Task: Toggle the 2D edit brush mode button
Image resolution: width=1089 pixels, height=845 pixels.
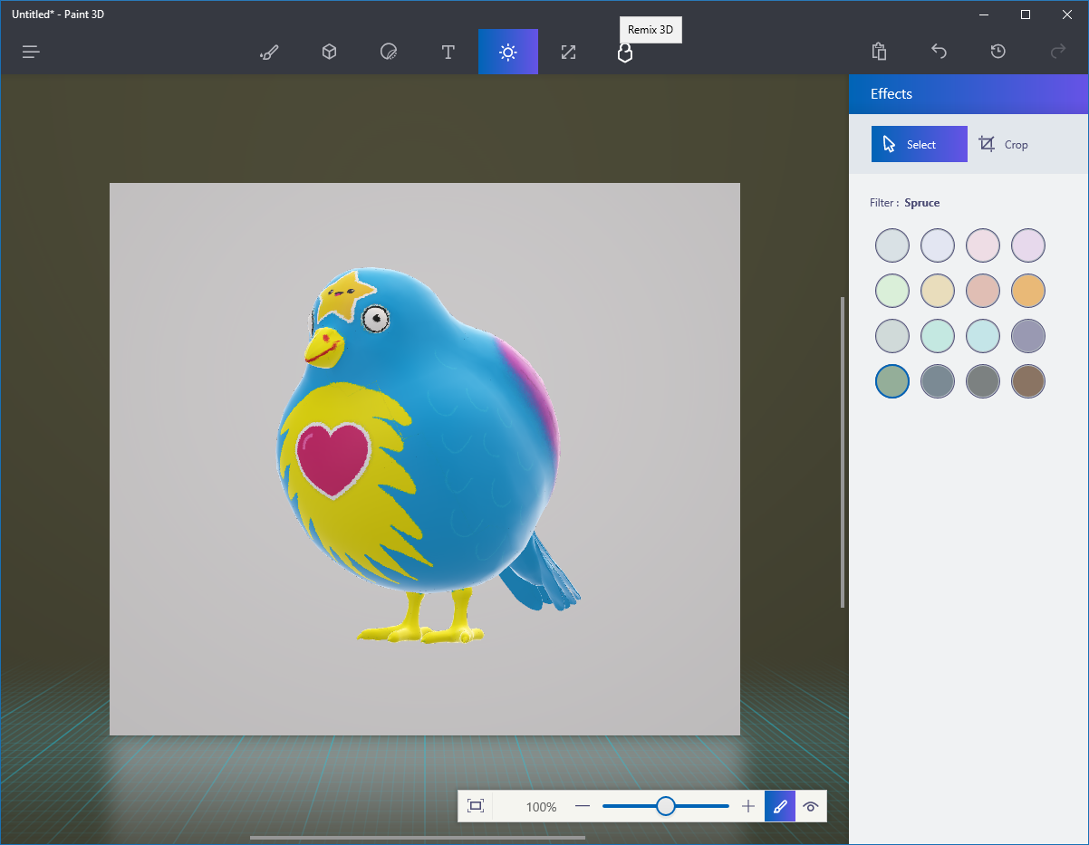Action: coord(780,806)
